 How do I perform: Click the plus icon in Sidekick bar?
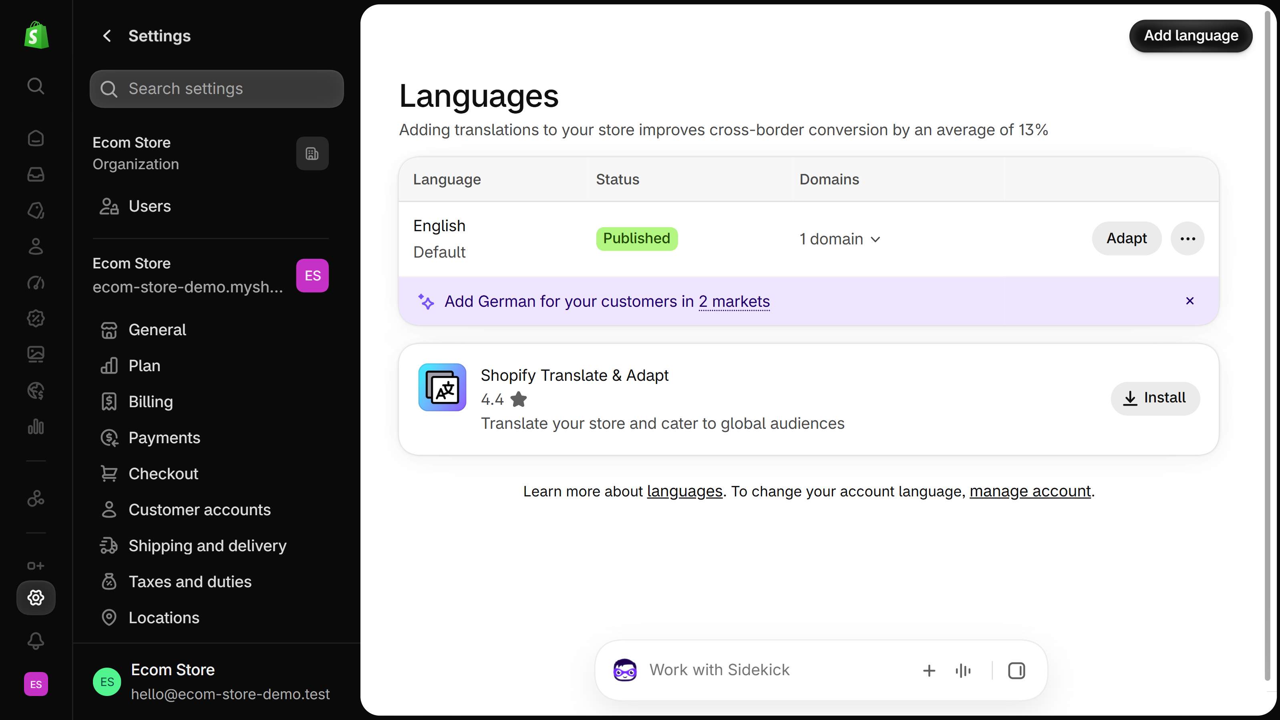point(929,670)
